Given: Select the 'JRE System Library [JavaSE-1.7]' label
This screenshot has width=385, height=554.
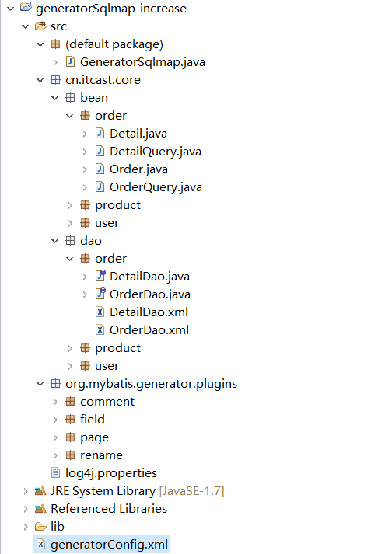Looking at the screenshot, I should tap(137, 491).
